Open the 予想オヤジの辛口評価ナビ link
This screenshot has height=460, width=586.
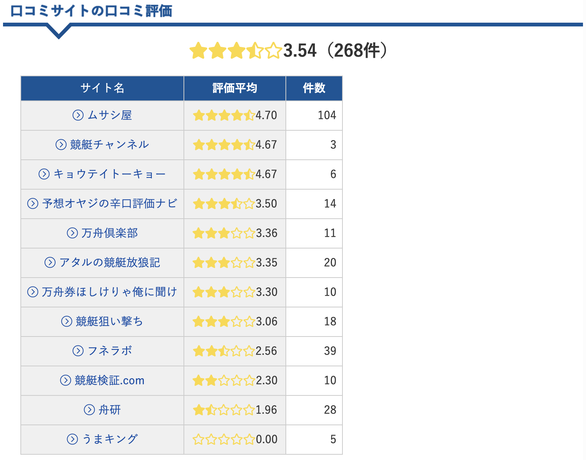[x=109, y=204]
